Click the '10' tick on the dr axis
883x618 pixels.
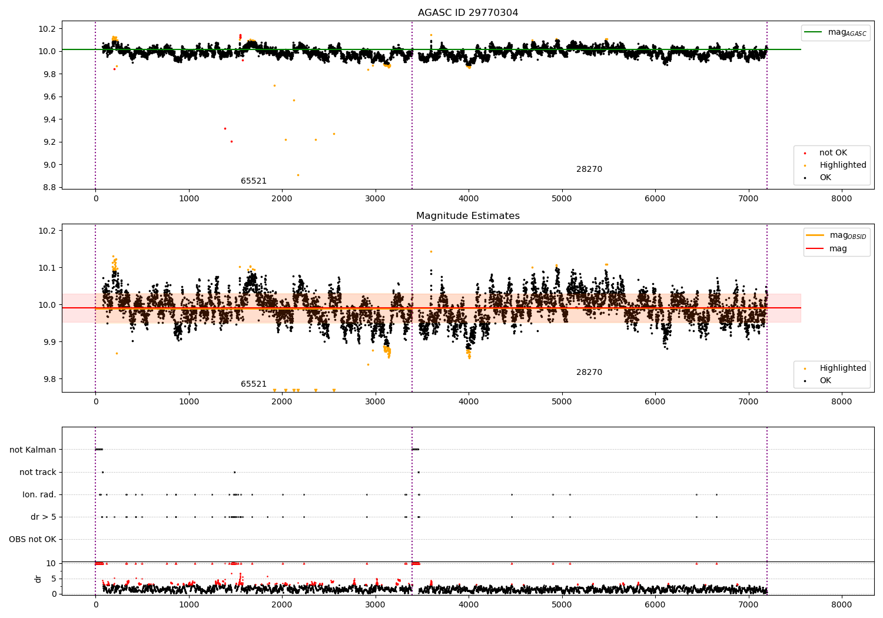[x=51, y=564]
